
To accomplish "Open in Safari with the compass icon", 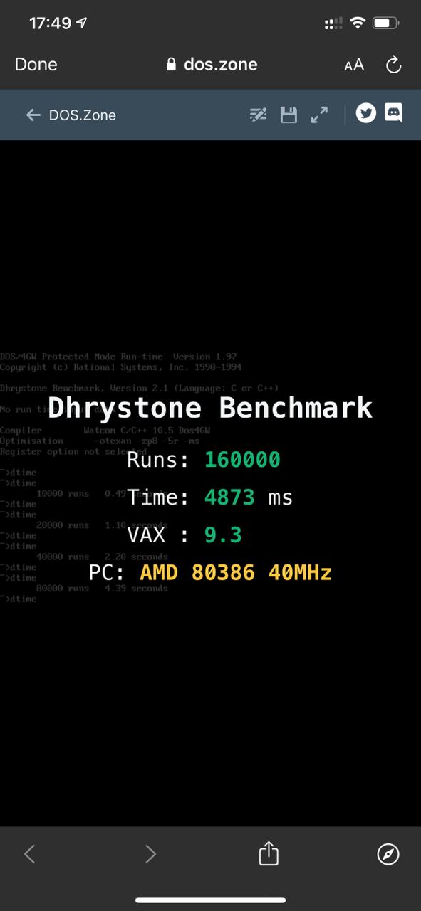I will pyautogui.click(x=388, y=853).
